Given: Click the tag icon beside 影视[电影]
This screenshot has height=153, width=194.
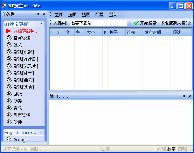Looking at the screenshot, I should [x=9, y=52].
